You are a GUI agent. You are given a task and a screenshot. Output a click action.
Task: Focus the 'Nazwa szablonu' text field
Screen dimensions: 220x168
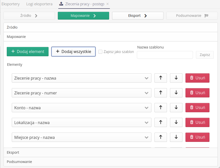165,55
